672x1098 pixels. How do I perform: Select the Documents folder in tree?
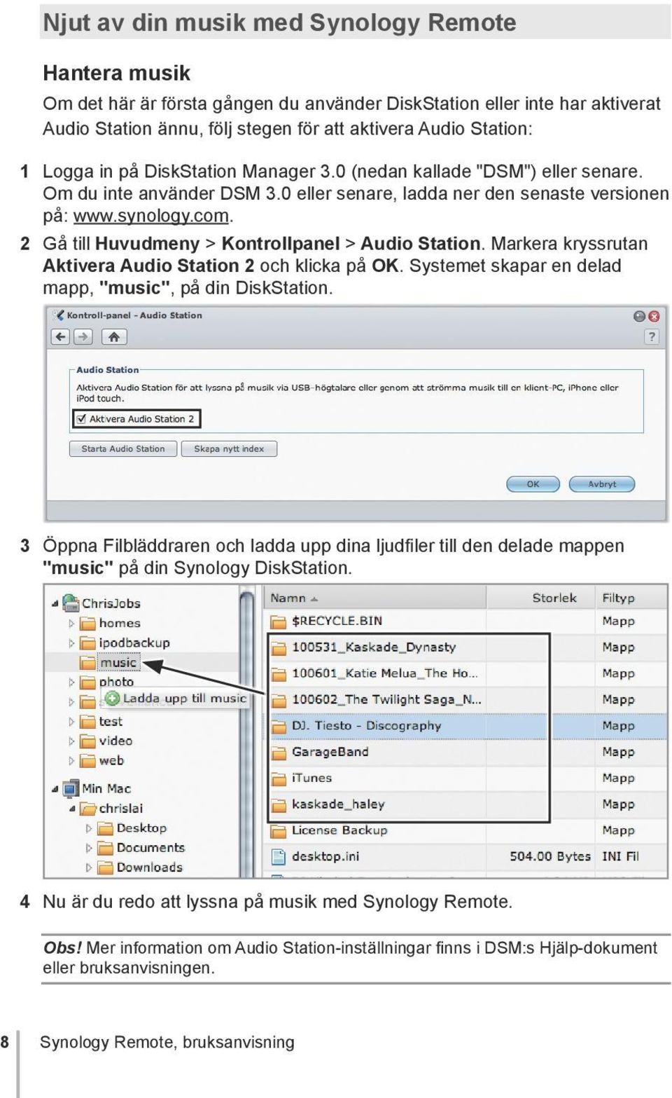pos(141,848)
